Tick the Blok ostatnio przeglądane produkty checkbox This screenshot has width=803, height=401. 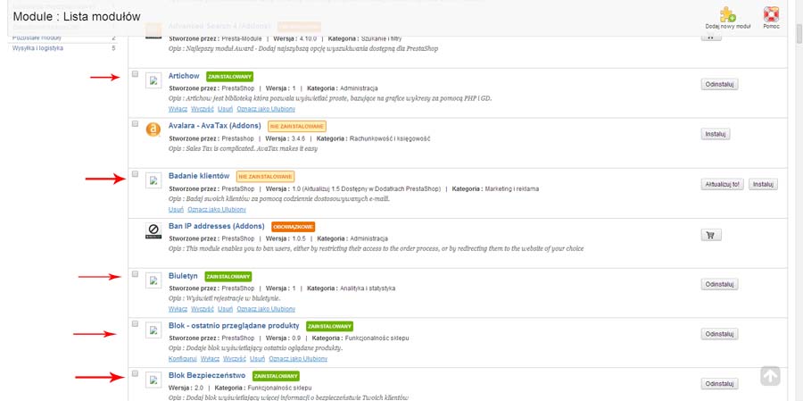point(136,323)
